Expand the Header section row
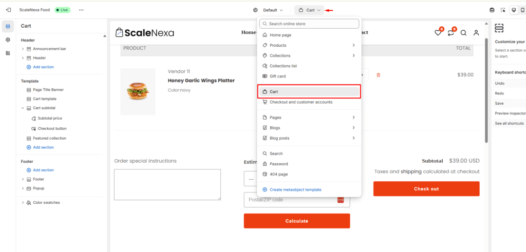This screenshot has height=252, width=526. point(23,58)
